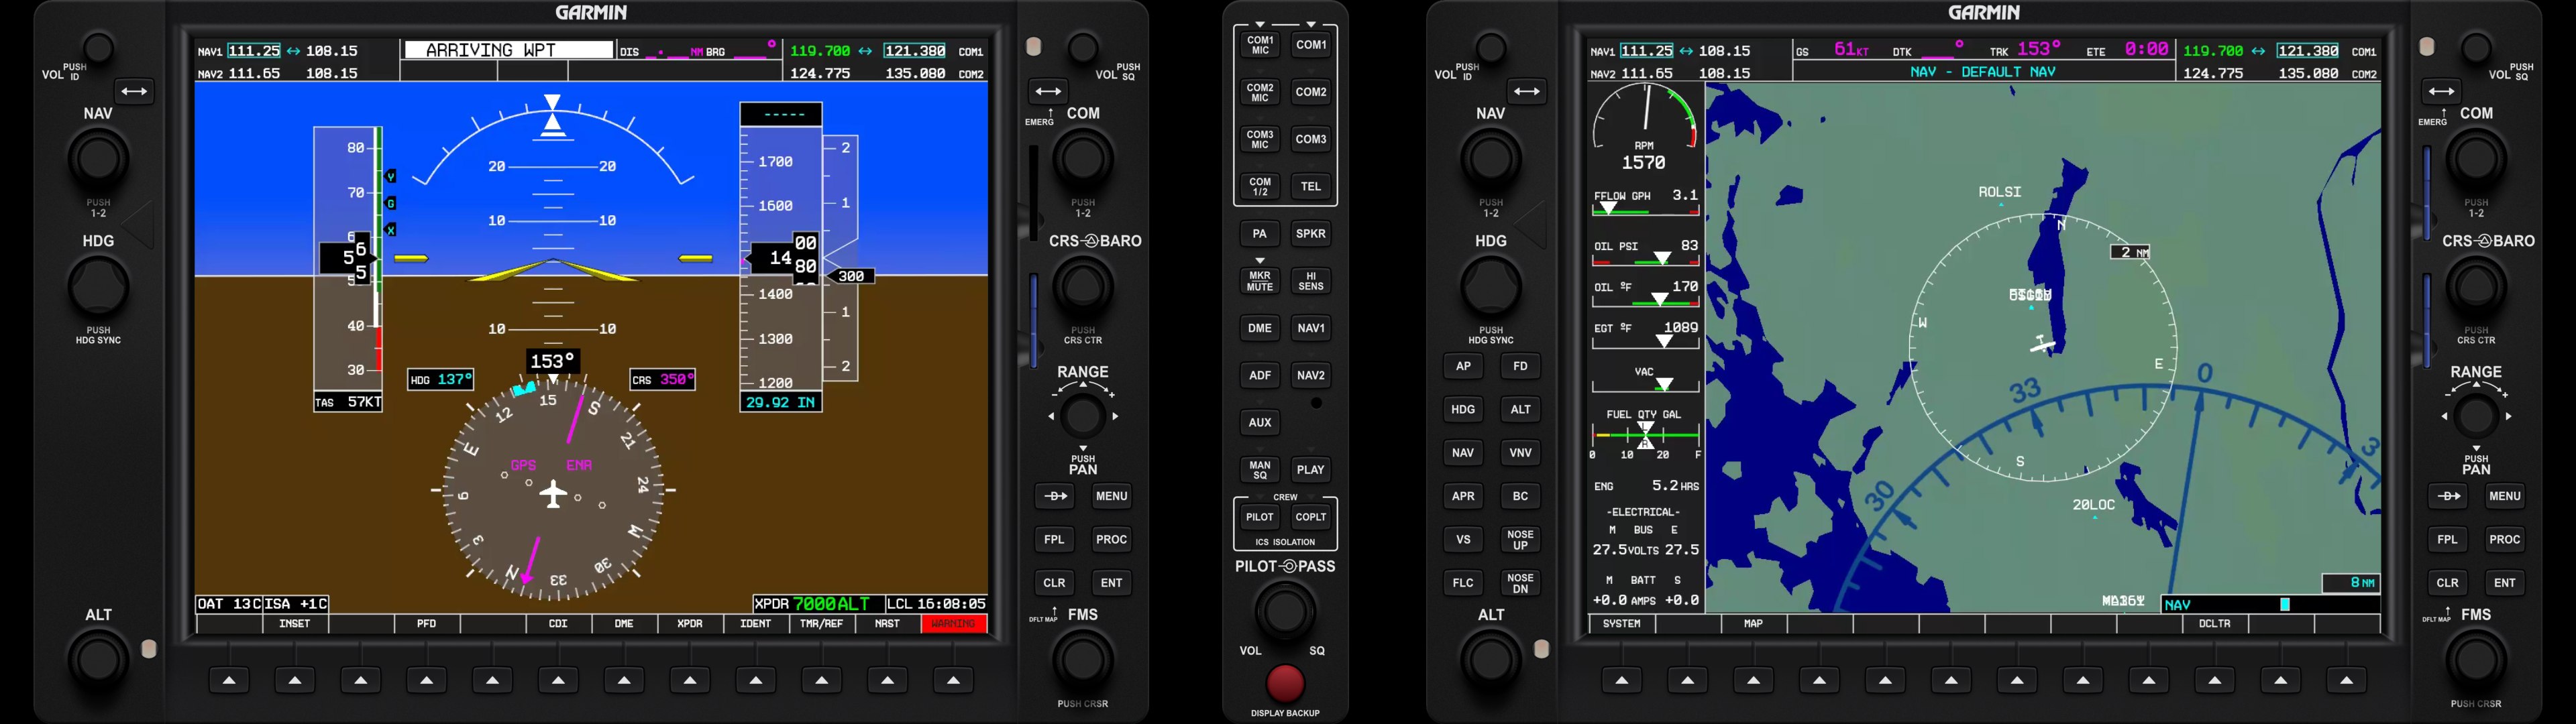This screenshot has height=724, width=2576.
Task: Click the FPL key on the MFD
Action: [x=2447, y=540]
